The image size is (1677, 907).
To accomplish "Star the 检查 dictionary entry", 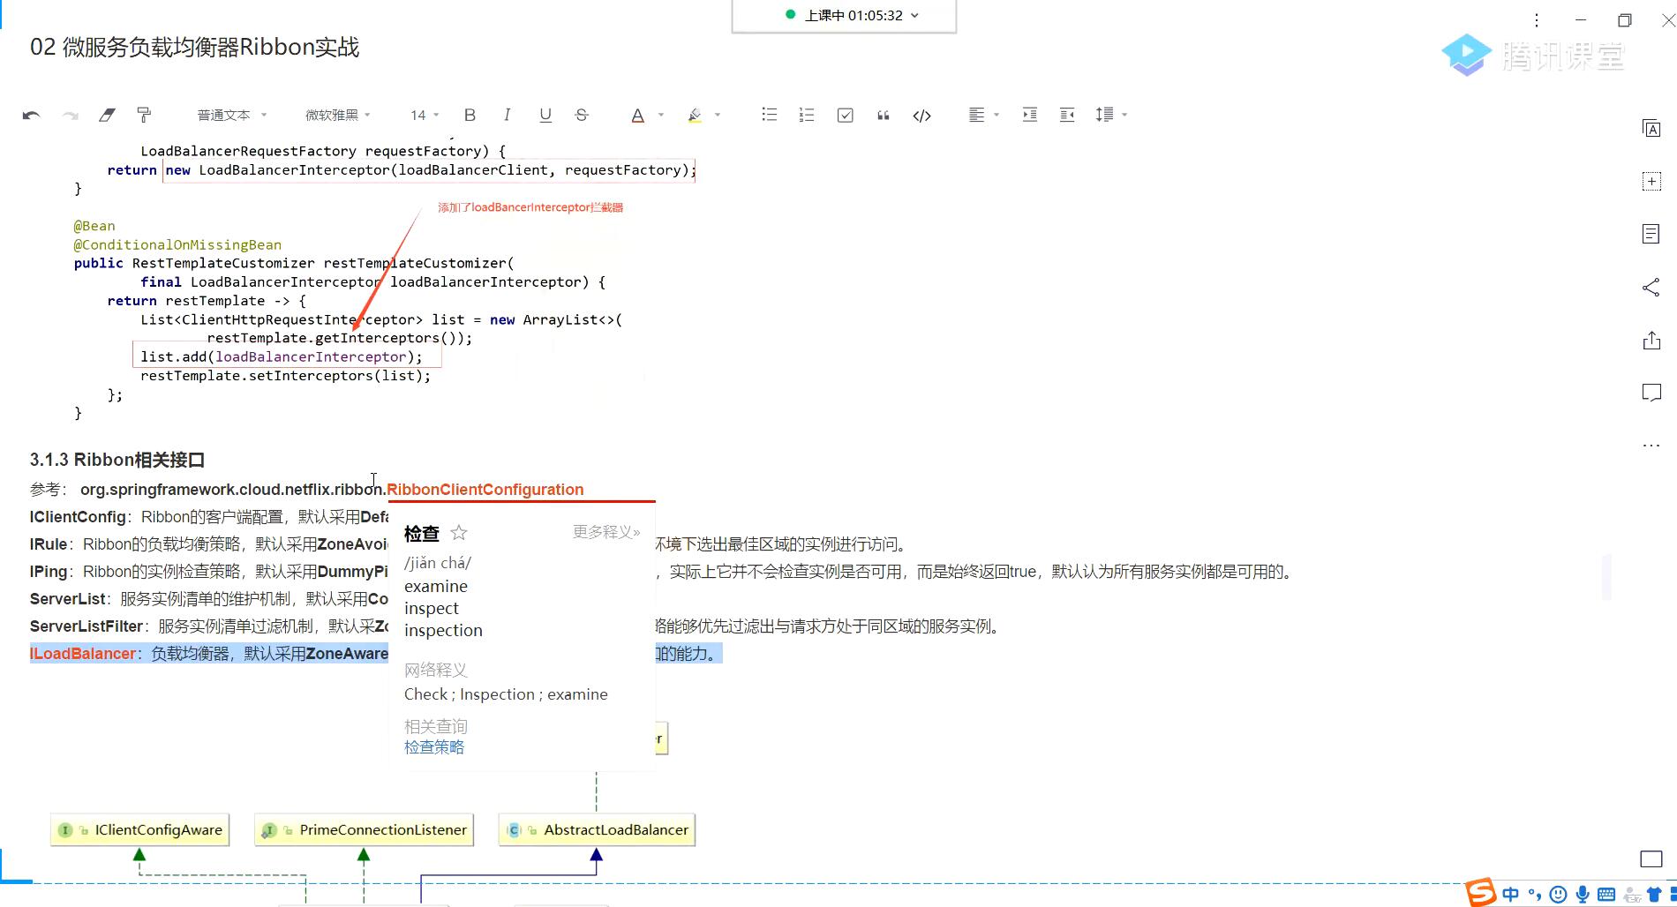I will (x=458, y=533).
